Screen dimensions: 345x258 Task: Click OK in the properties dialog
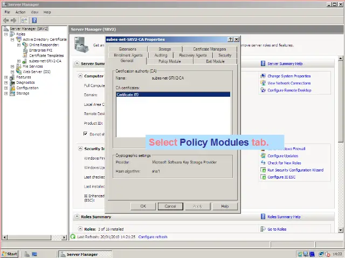click(143, 206)
